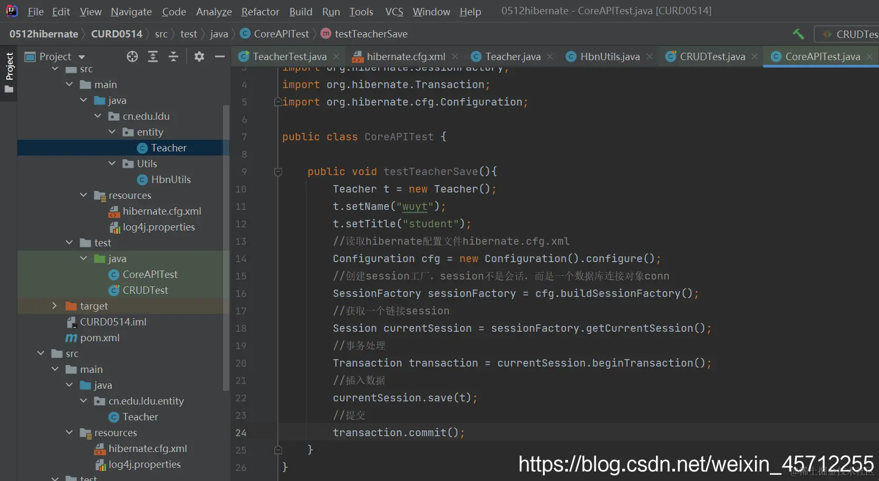The width and height of the screenshot is (879, 481).
Task: Hide the Project panel with the minus icon
Action: [220, 56]
